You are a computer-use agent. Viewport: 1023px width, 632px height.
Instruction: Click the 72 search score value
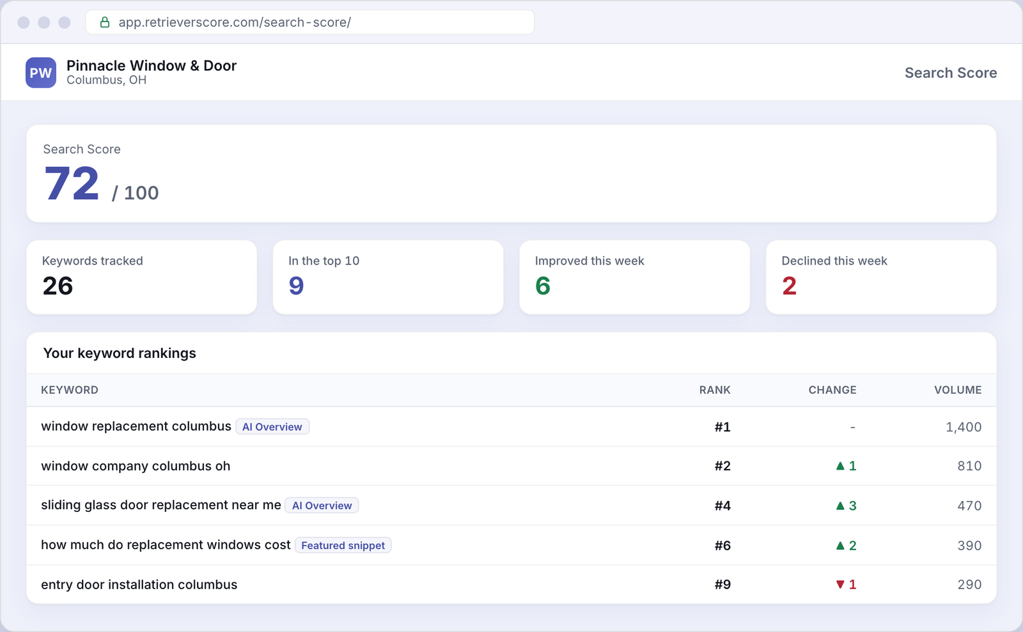tap(72, 184)
